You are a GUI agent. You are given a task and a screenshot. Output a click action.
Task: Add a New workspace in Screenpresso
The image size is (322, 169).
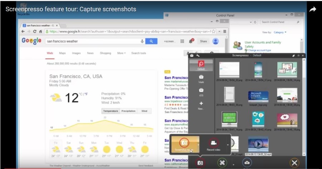point(201,106)
